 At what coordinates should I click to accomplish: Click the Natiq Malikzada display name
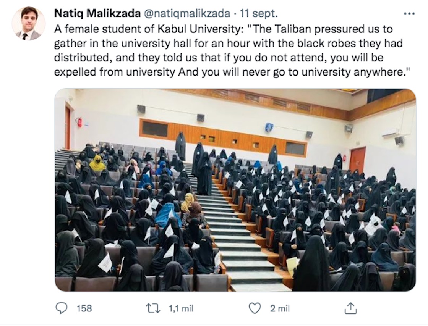(x=97, y=13)
